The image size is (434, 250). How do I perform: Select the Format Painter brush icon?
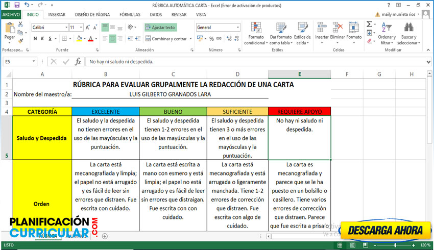coord(20,41)
